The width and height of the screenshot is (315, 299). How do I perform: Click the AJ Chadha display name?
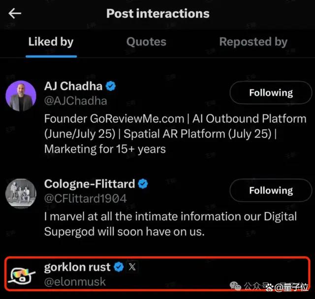[73, 86]
